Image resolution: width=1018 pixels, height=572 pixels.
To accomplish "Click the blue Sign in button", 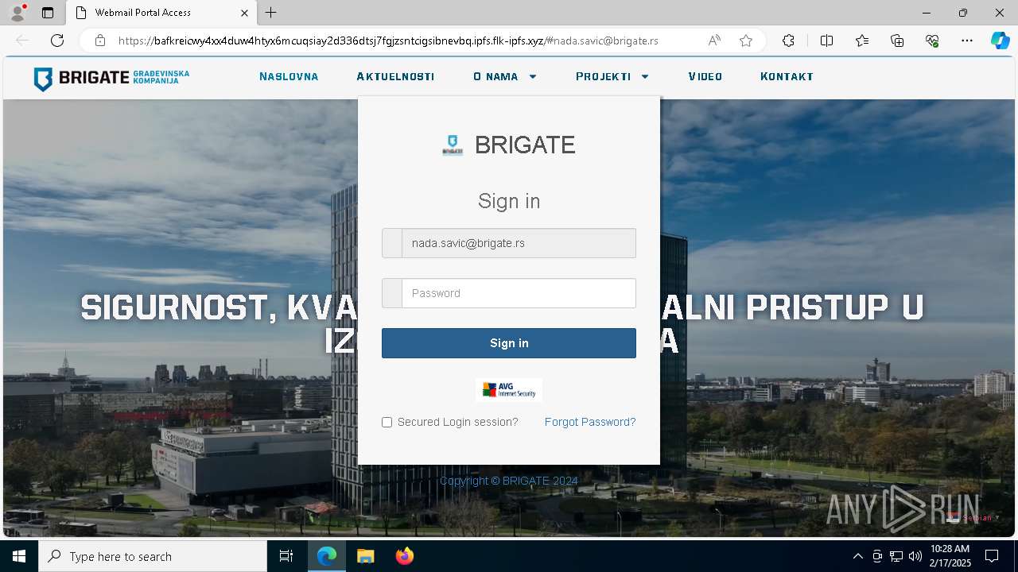I will [509, 343].
